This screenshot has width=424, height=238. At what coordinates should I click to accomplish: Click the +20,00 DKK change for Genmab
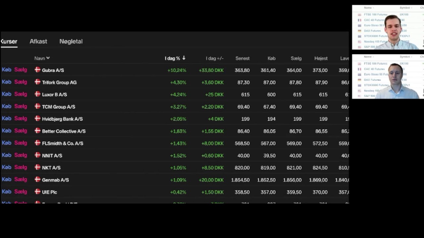click(x=211, y=180)
